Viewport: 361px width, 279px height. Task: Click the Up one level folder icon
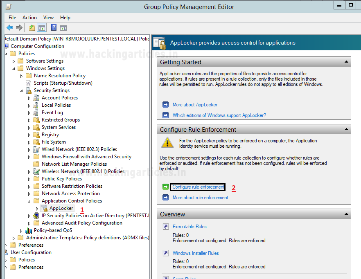32,28
